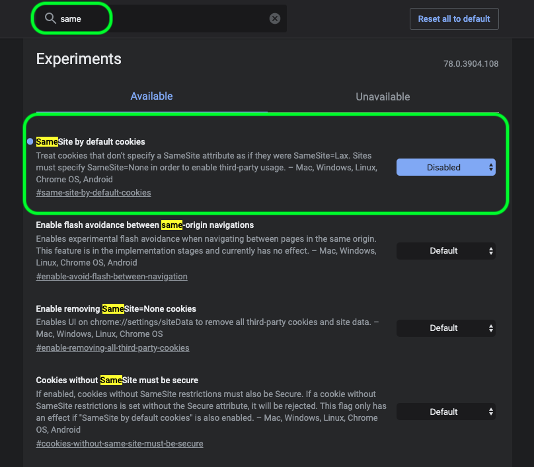Viewport: 534px width, 467px height.
Task: Click the blue modified-flag dot indicator
Action: pos(30,142)
